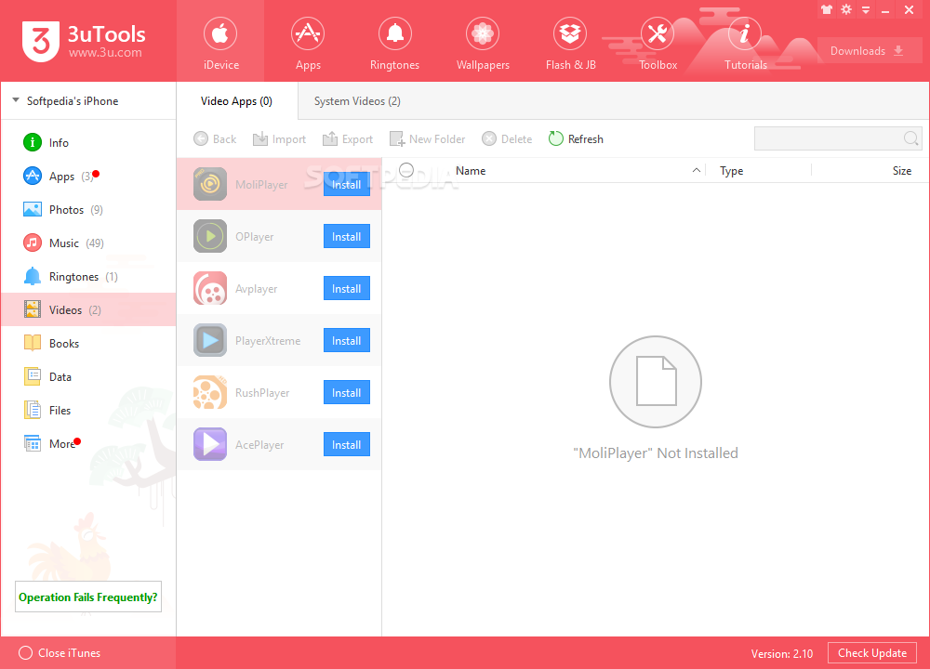Viewport: 930px width, 669px height.
Task: Select Videos (2) in the sidebar
Action: (x=87, y=309)
